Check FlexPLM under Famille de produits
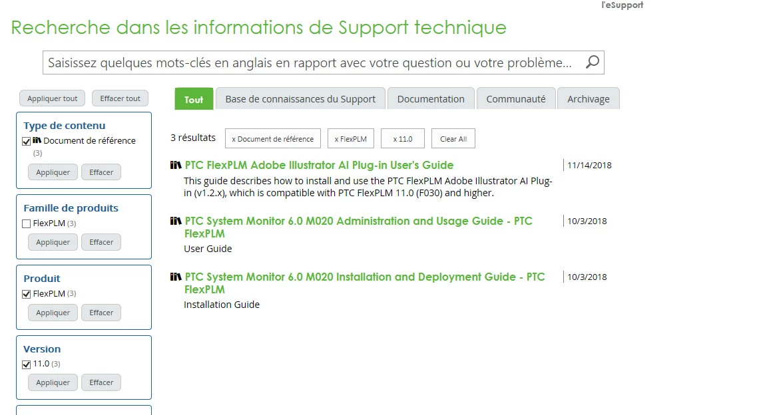763x415 pixels. 26,224
